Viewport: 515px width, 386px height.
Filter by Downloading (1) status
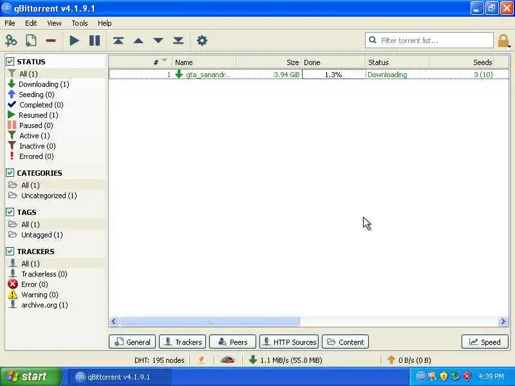(x=39, y=84)
